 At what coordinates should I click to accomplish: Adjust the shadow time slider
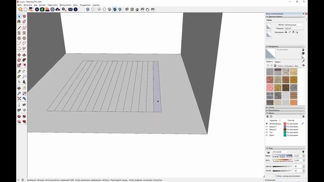282,155
